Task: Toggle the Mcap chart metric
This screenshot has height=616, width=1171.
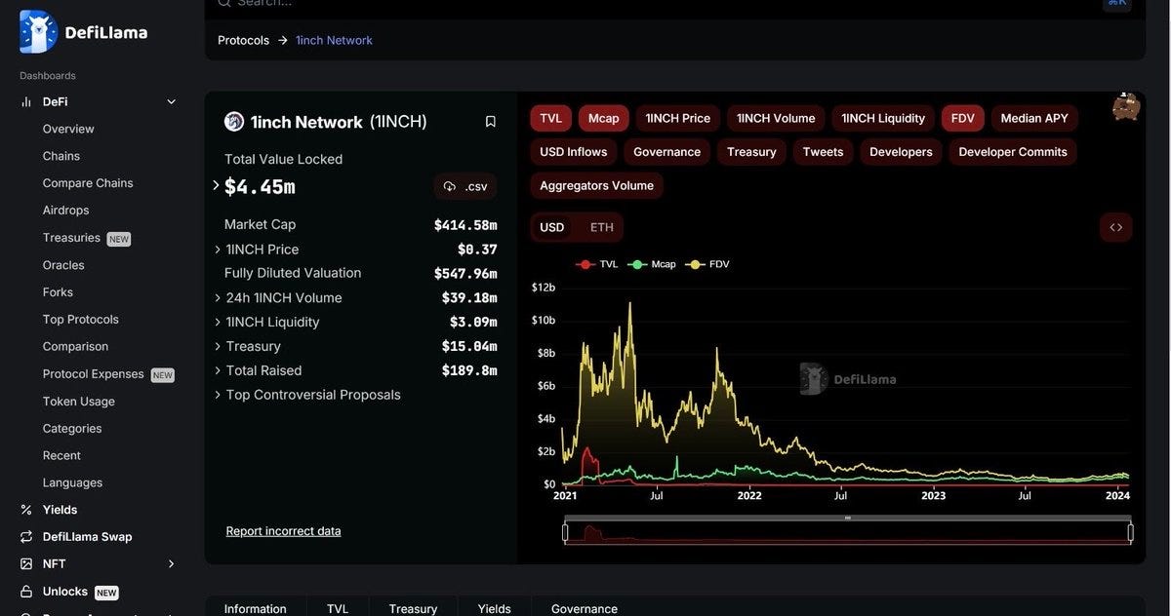Action: tap(604, 118)
